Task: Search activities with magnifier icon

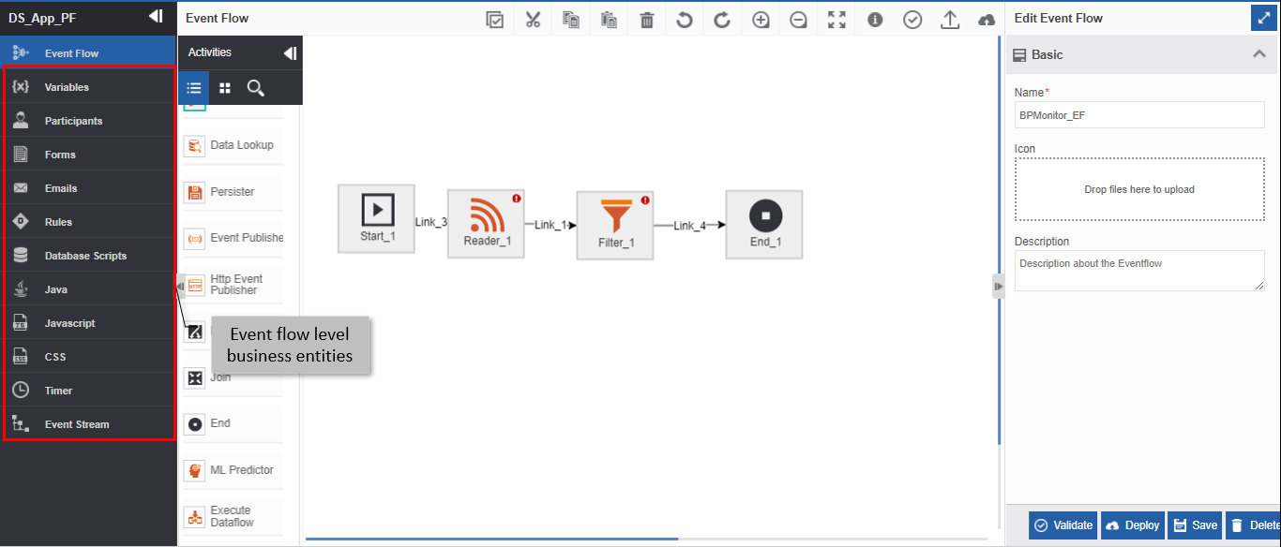Action: [x=255, y=88]
